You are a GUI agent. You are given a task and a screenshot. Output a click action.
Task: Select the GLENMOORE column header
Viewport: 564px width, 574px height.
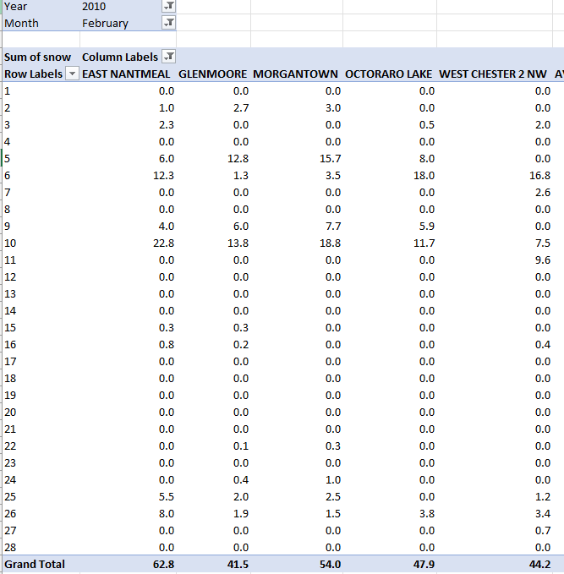coord(212,74)
